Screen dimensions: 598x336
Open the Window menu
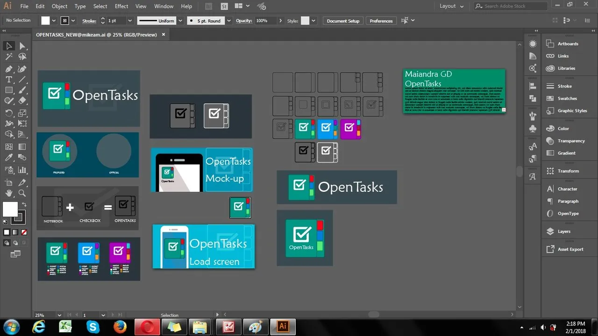coord(164,6)
